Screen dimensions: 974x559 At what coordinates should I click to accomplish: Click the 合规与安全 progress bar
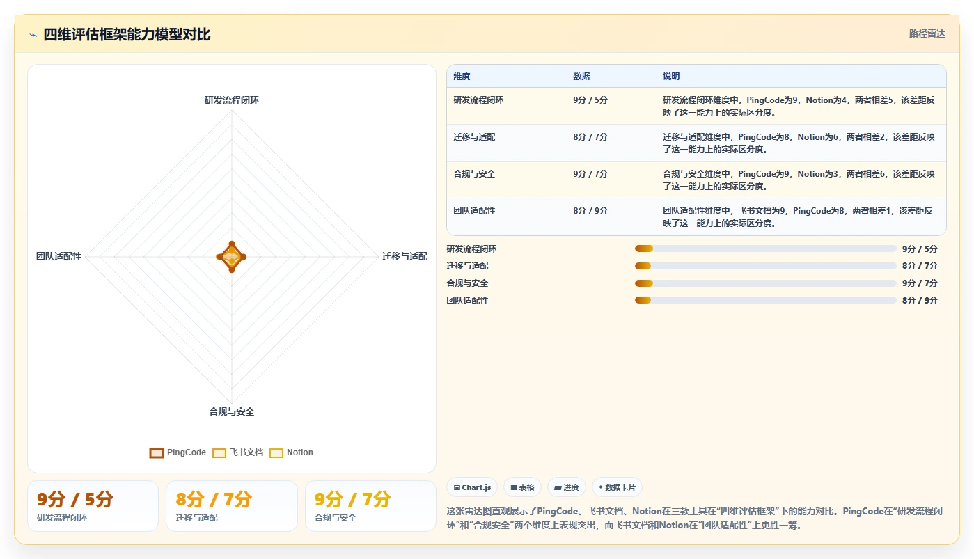coord(765,283)
